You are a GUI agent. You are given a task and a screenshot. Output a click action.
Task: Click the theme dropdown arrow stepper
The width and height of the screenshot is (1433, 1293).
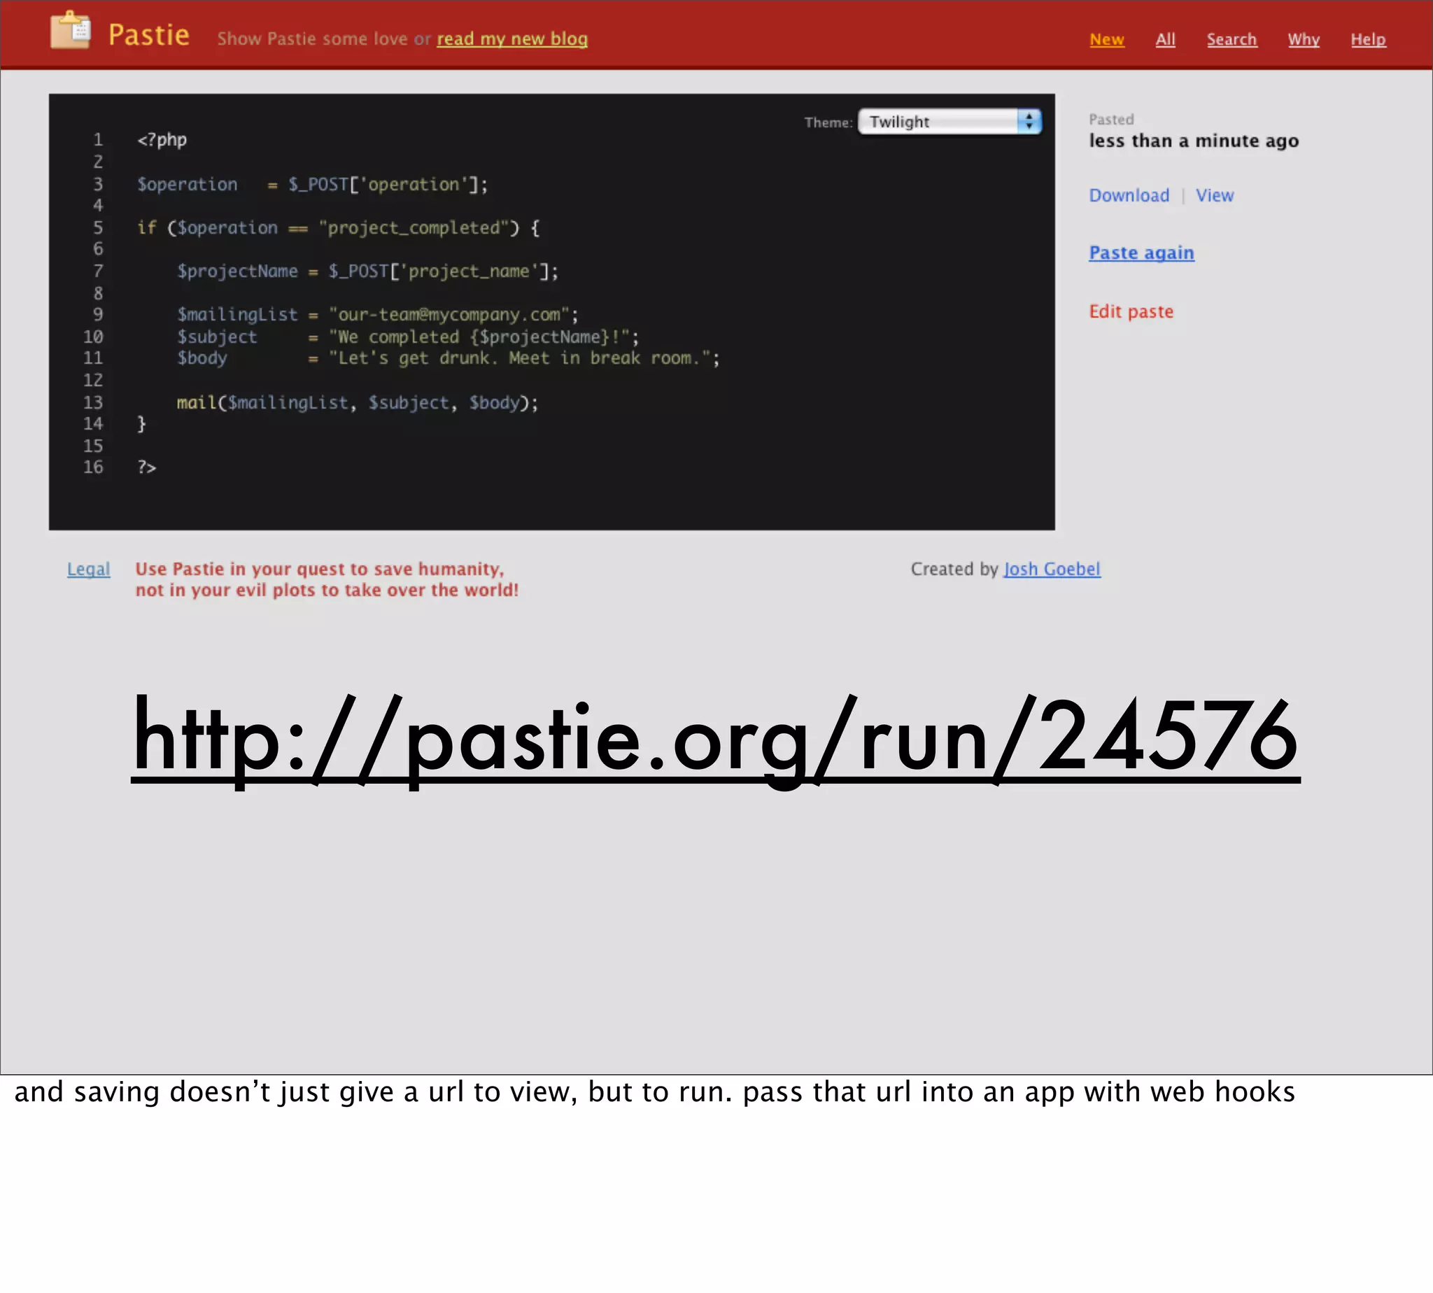tap(1029, 122)
